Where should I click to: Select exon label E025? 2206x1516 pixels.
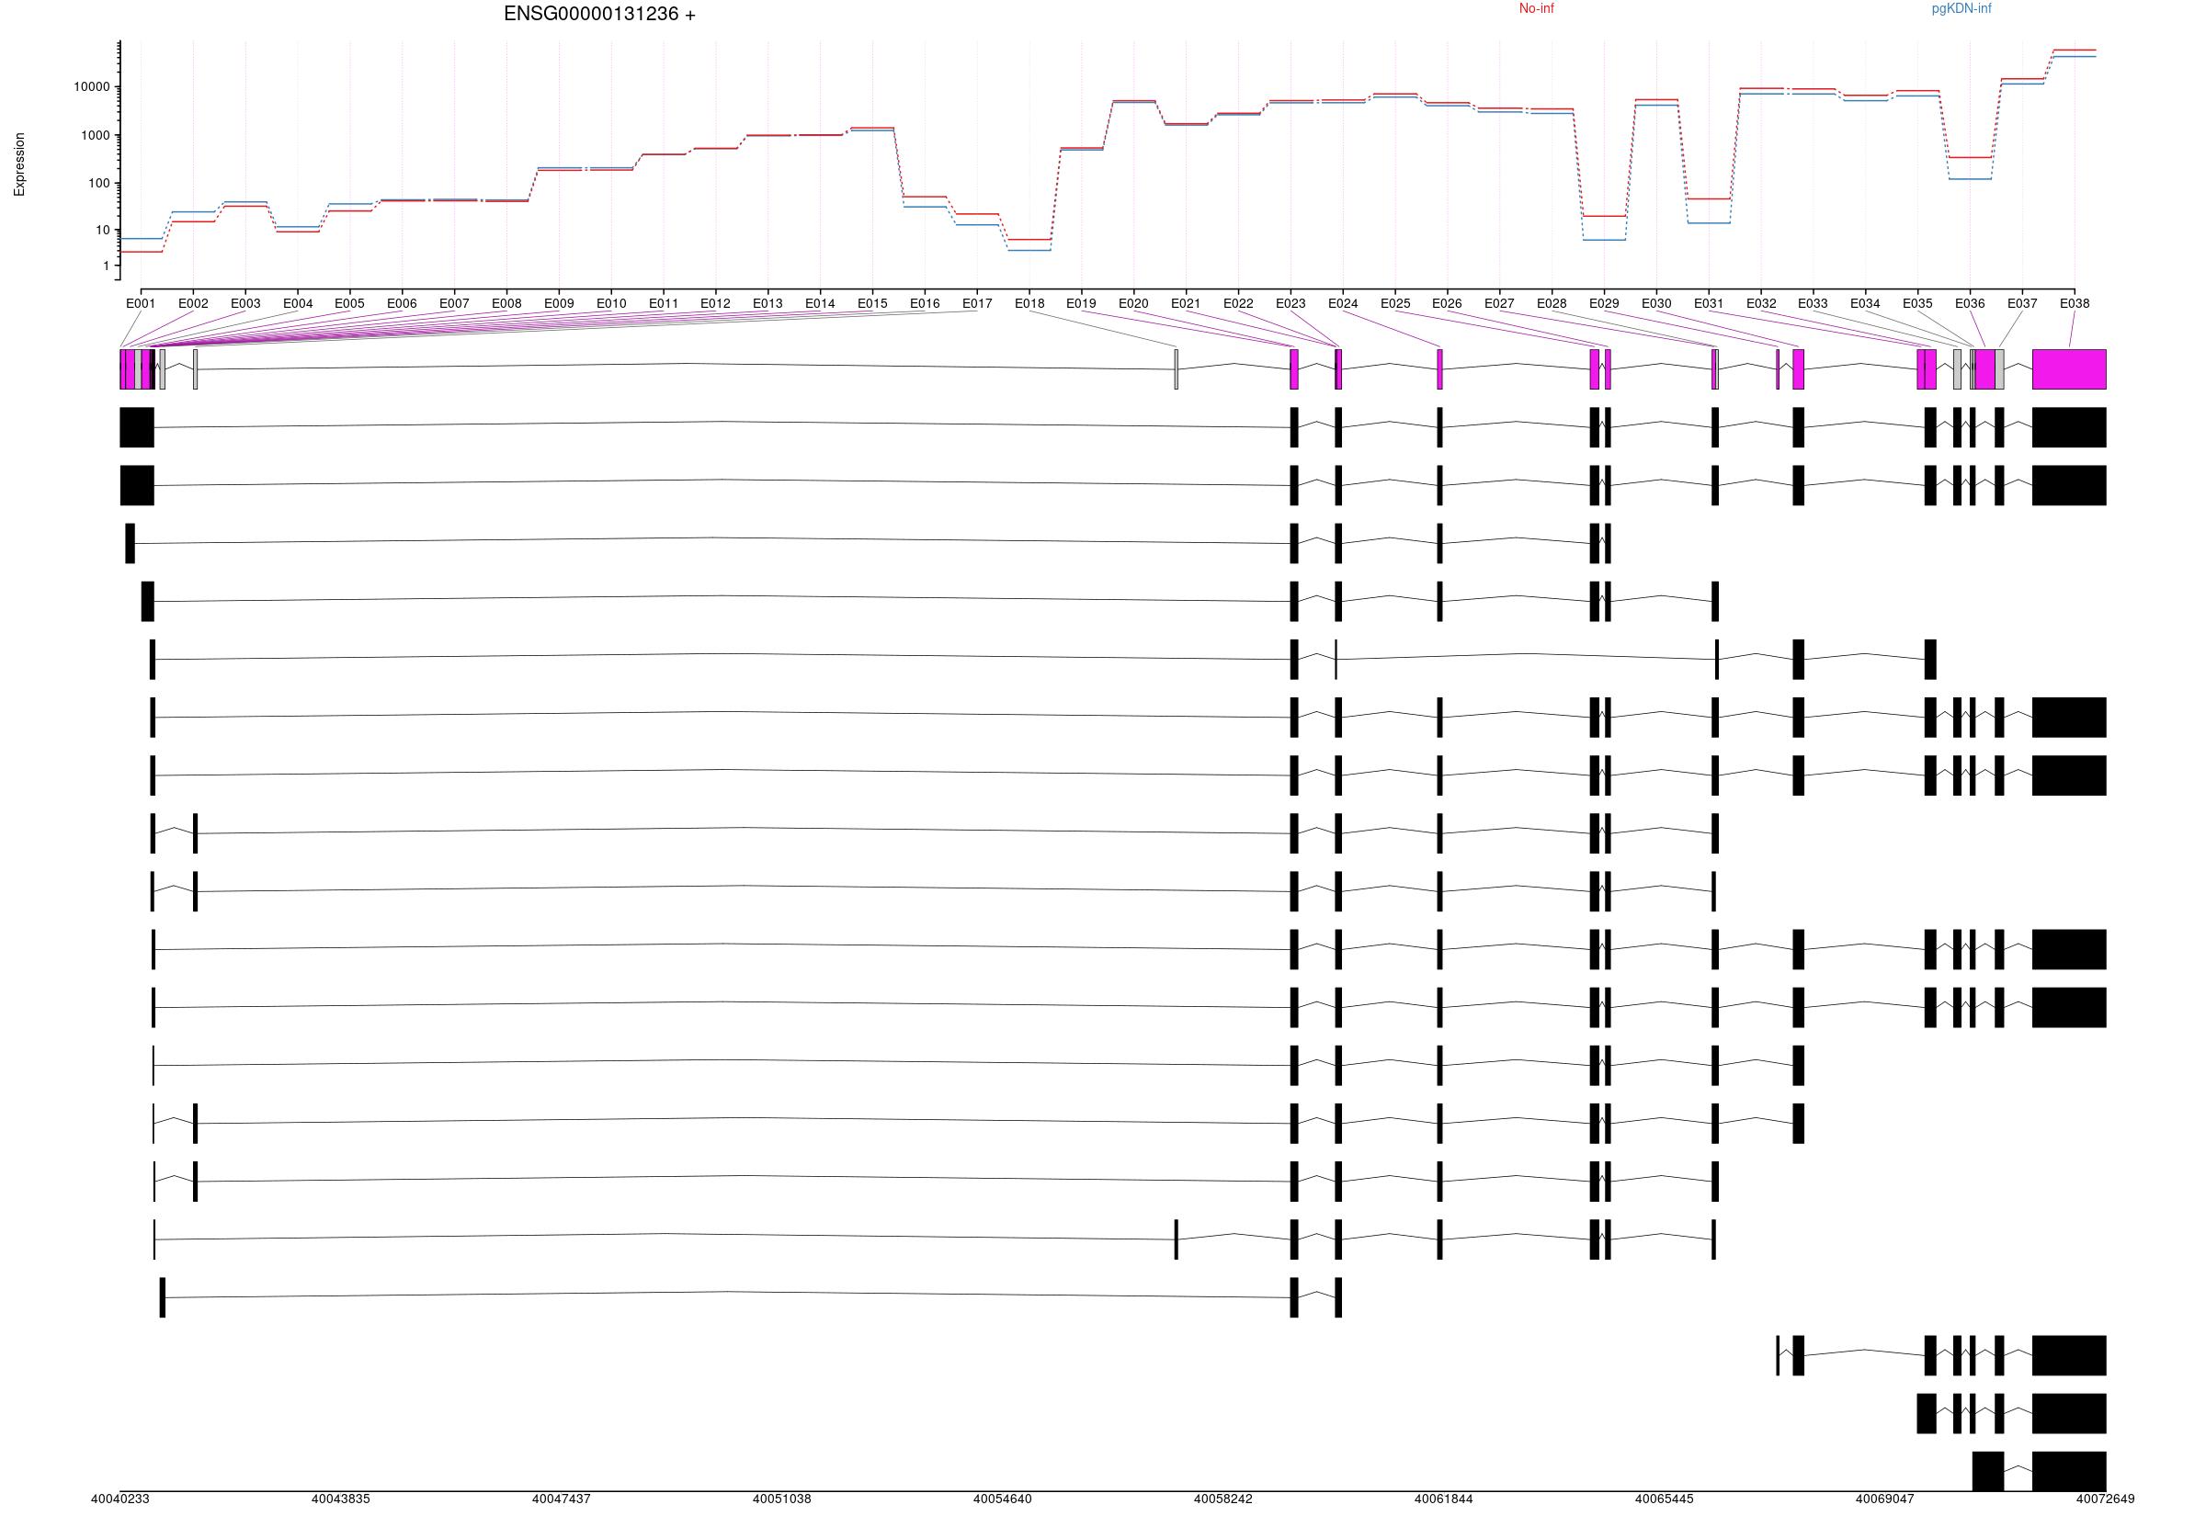[x=1394, y=304]
